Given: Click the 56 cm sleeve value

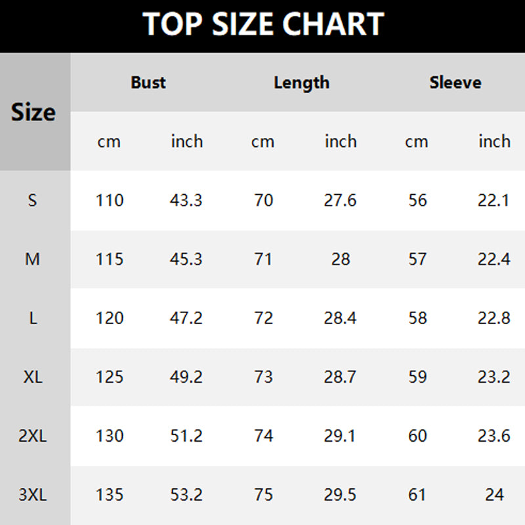Looking at the screenshot, I should (x=417, y=200).
